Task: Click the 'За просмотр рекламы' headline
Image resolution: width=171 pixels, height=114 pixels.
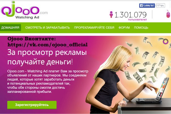Action: 47,53
